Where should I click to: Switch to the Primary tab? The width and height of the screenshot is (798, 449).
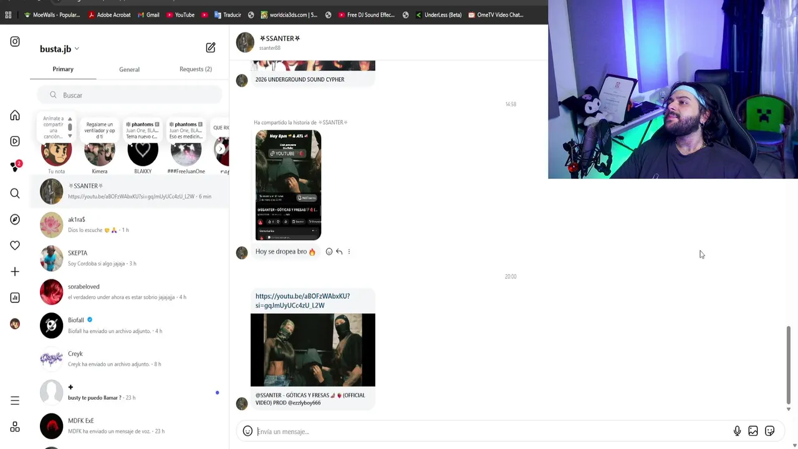[63, 69]
